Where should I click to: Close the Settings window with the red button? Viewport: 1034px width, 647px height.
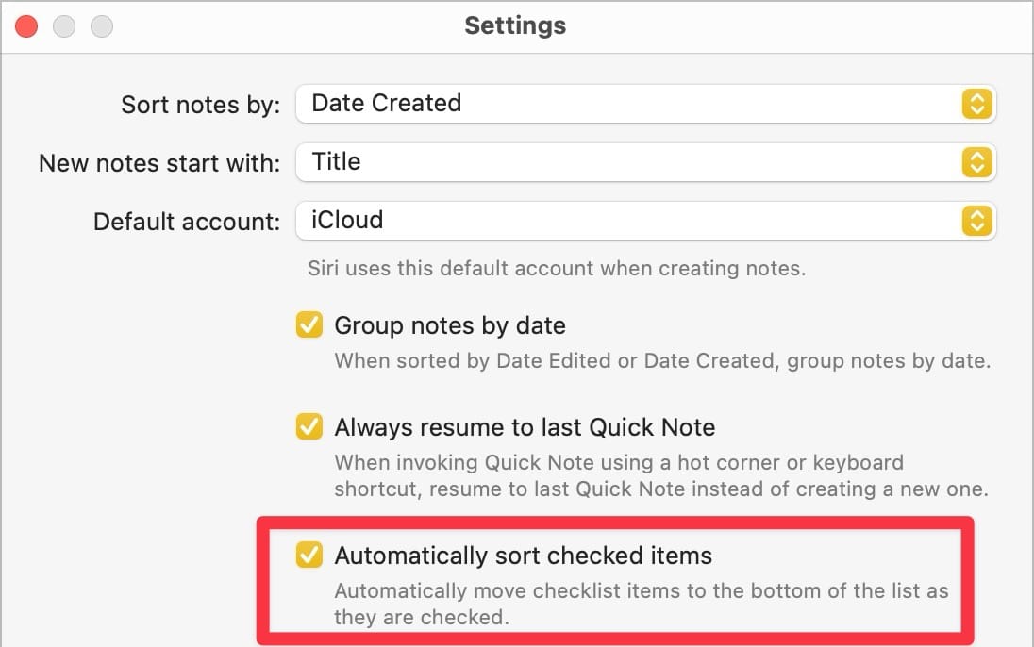pos(26,26)
